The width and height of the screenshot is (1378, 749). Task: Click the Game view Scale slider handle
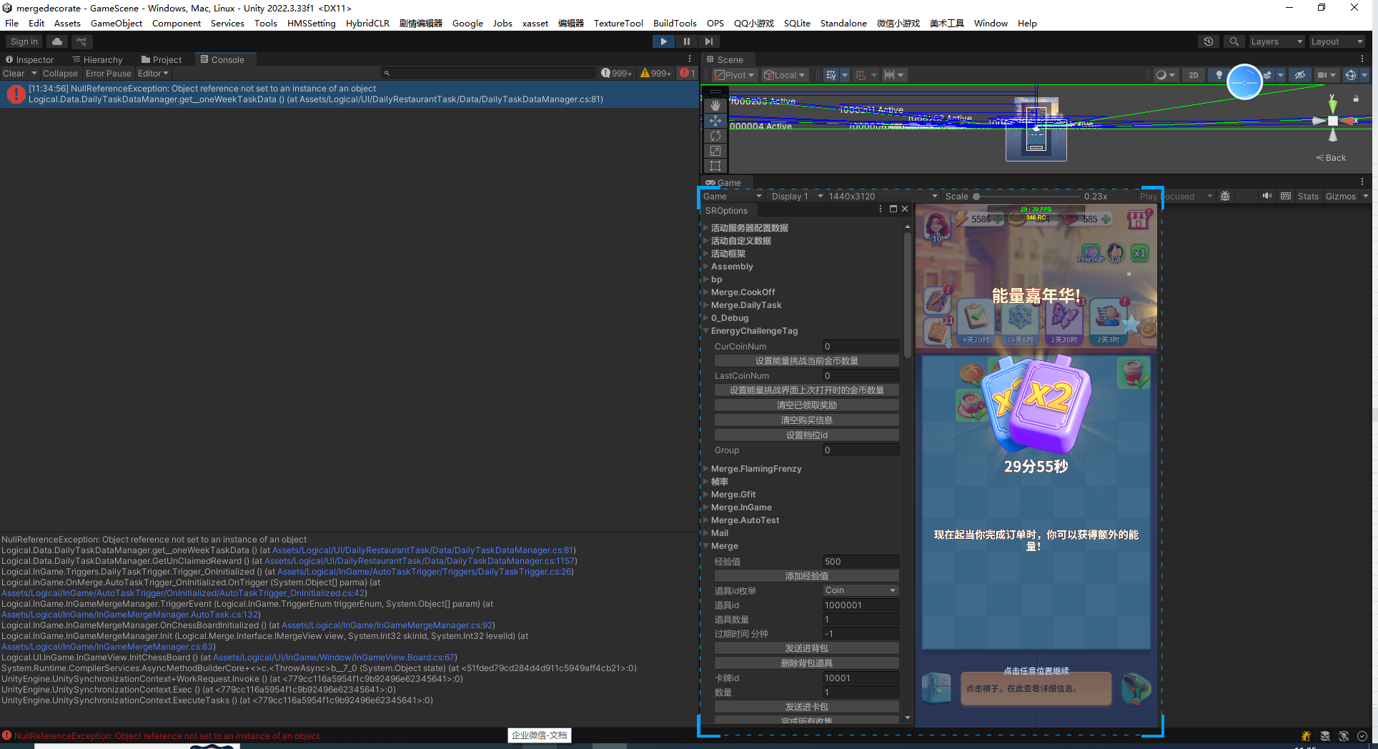(x=976, y=197)
